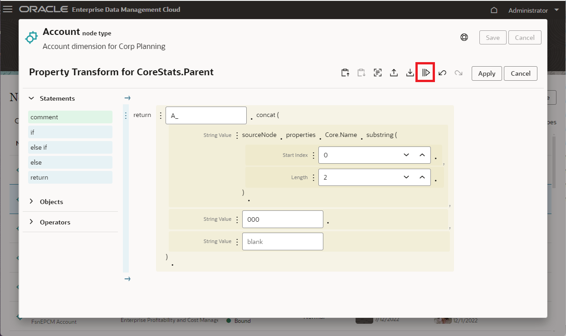Click the evaluate expression play icon

coord(426,73)
